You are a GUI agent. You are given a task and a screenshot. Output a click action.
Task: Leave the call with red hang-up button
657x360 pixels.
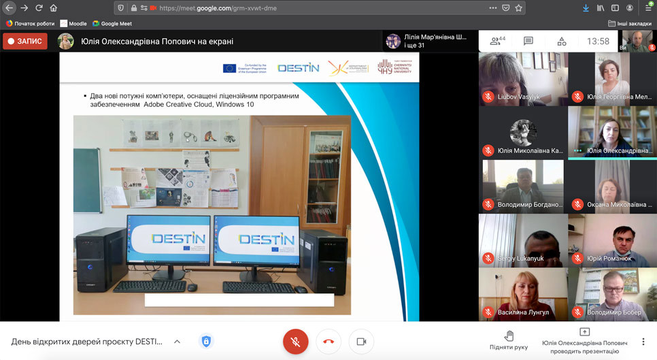(328, 342)
